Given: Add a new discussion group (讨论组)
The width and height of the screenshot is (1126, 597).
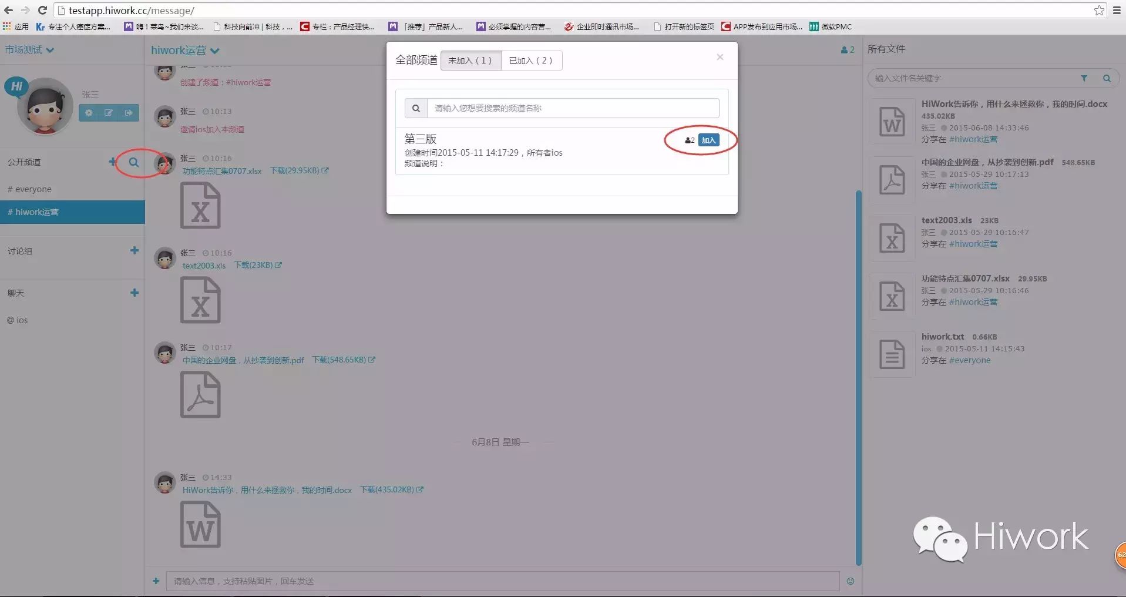Looking at the screenshot, I should [135, 251].
